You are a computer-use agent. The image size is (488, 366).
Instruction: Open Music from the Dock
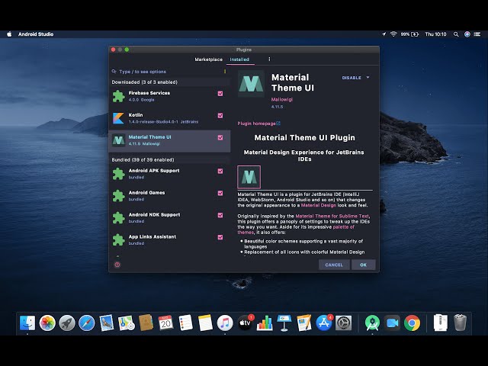(225, 323)
